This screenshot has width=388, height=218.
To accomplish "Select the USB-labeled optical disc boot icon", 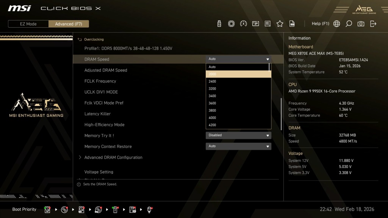I will [x=98, y=210].
